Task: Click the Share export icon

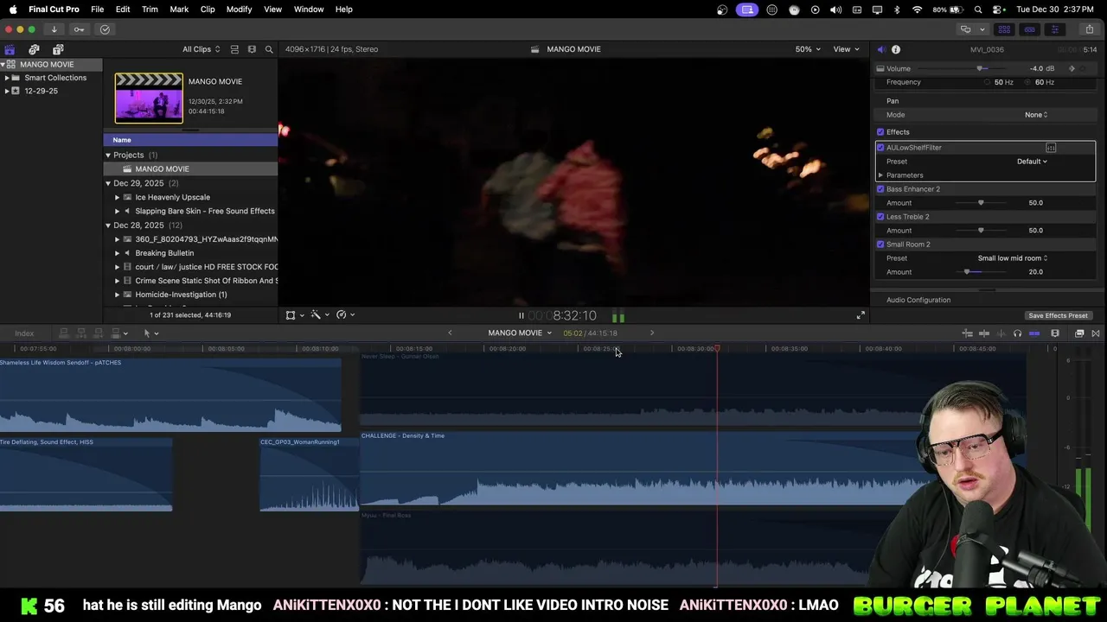Action: (1089, 29)
